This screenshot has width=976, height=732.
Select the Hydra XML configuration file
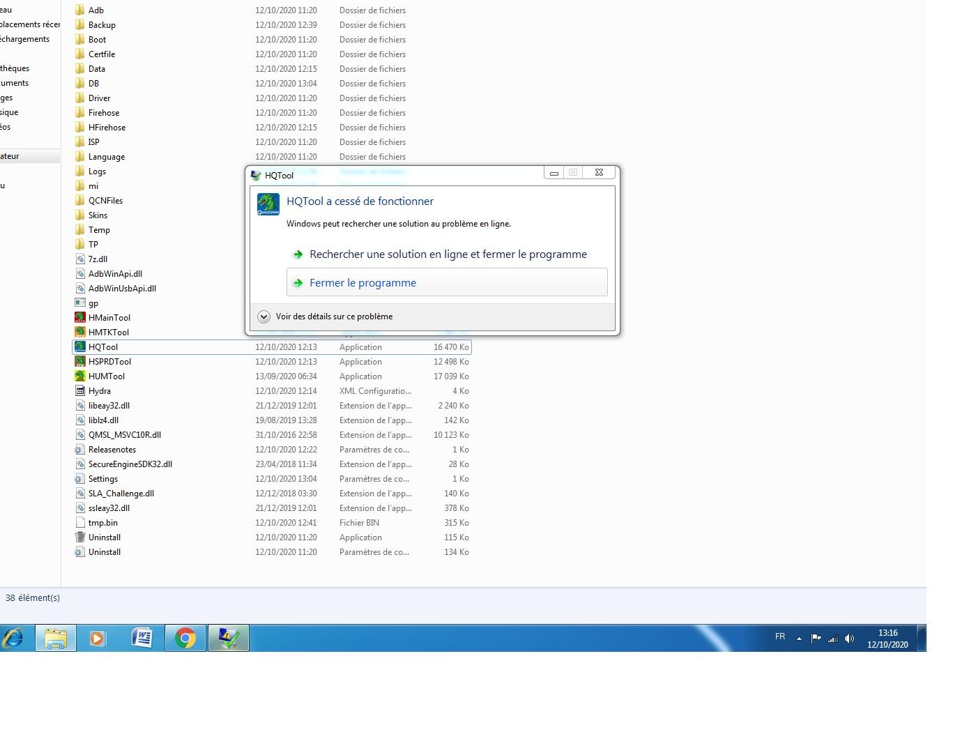100,391
